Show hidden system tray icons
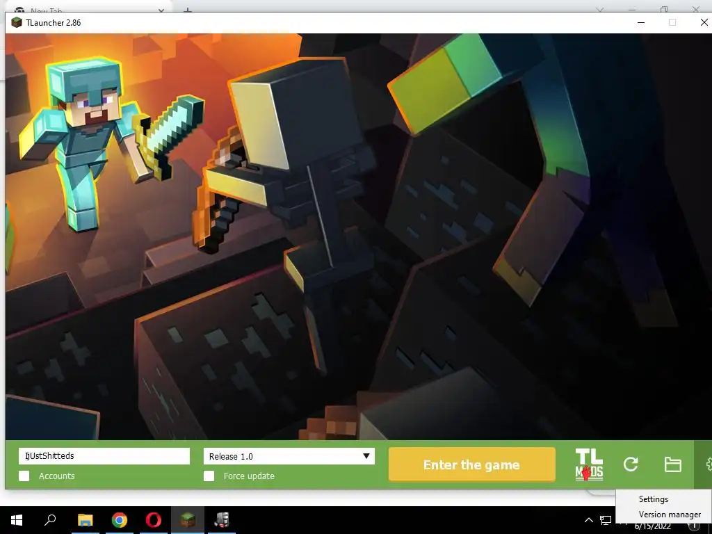This screenshot has width=712, height=534. (x=588, y=520)
